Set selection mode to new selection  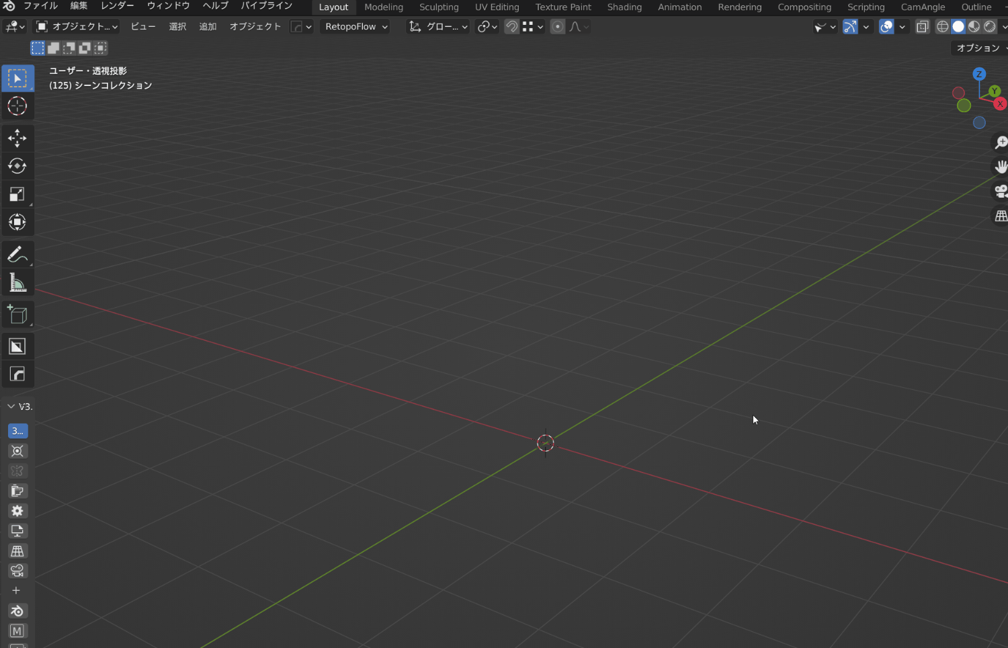point(38,48)
